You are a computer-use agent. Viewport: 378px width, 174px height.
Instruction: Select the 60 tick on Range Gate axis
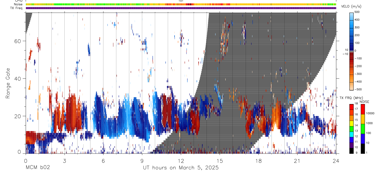point(18,41)
